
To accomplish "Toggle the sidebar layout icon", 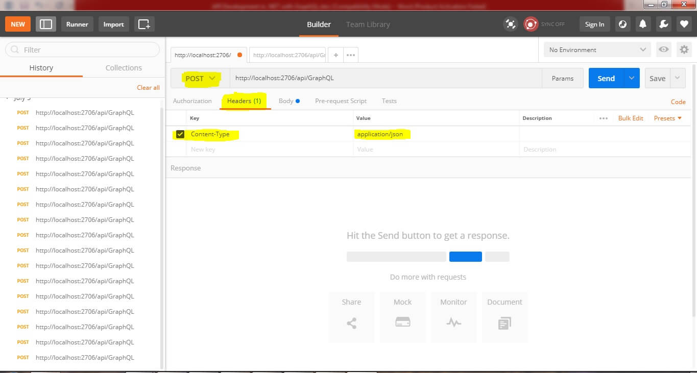I will [46, 24].
